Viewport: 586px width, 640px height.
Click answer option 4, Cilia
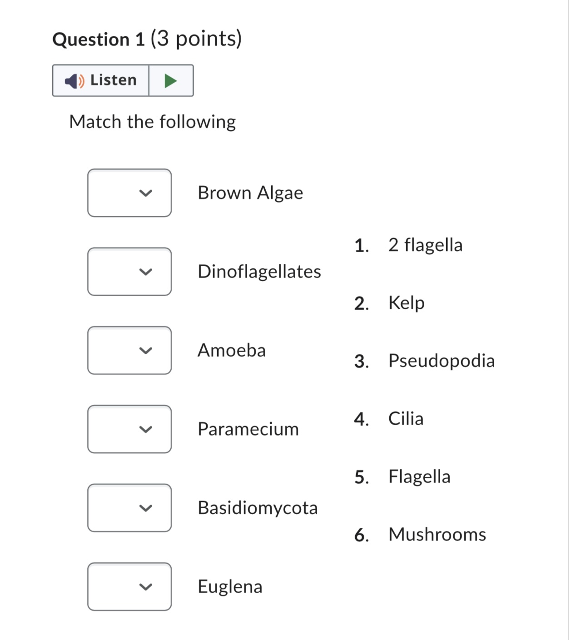click(389, 419)
